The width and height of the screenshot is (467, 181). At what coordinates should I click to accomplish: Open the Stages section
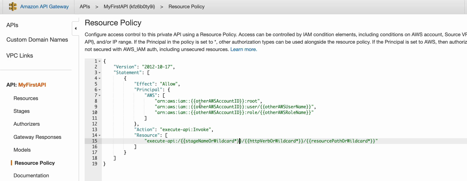(x=22, y=111)
